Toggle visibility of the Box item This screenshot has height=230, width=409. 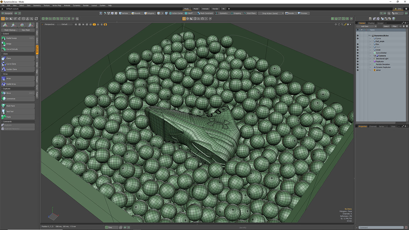[x=358, y=44]
